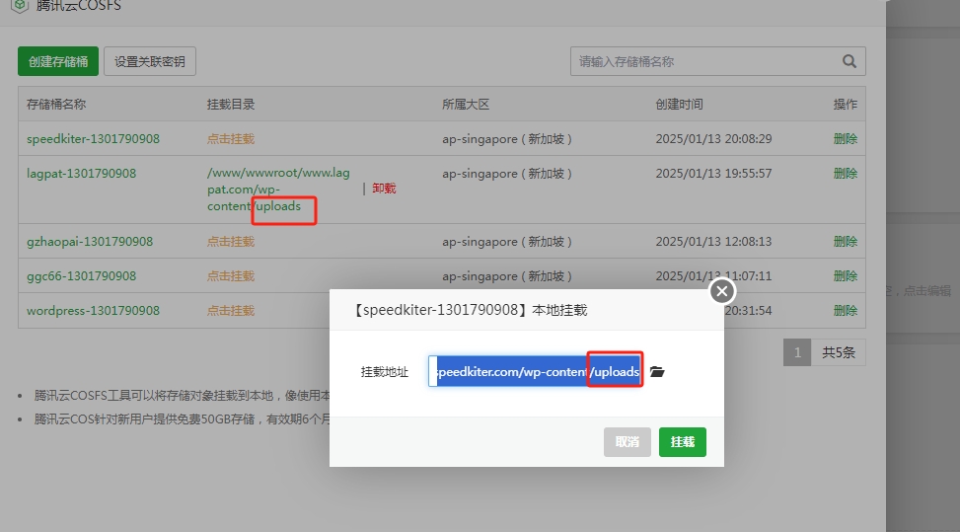Delete the lagpat-1301790908 bucket
The height and width of the screenshot is (532, 960).
click(845, 174)
